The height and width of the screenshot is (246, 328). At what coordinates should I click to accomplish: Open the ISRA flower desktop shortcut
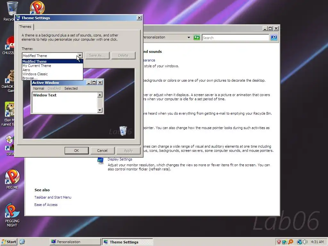(x=9, y=145)
